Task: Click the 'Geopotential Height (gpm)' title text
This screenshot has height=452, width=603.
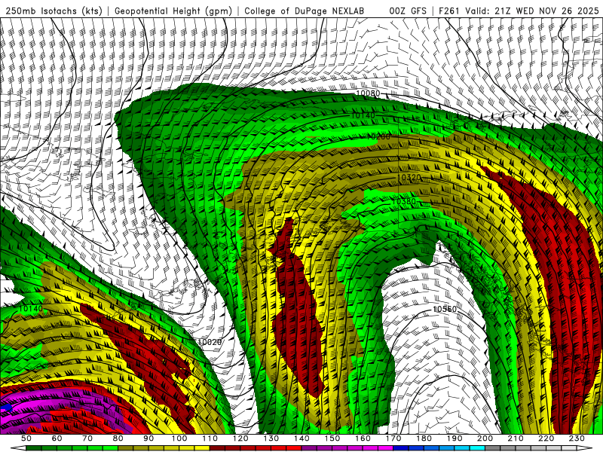Action: tap(173, 11)
